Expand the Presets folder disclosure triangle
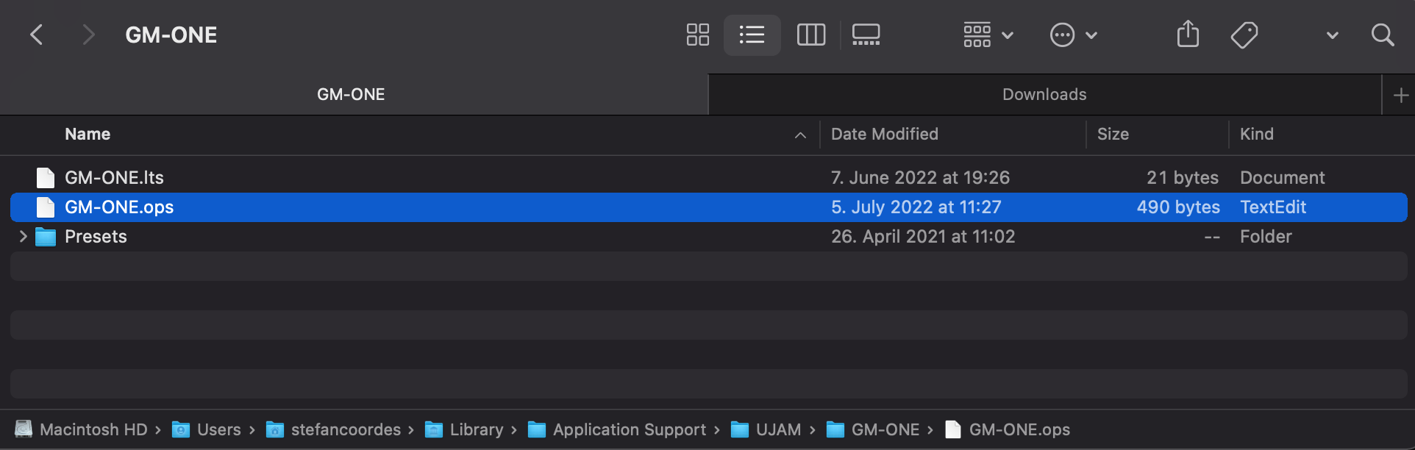The width and height of the screenshot is (1415, 450). 23,236
